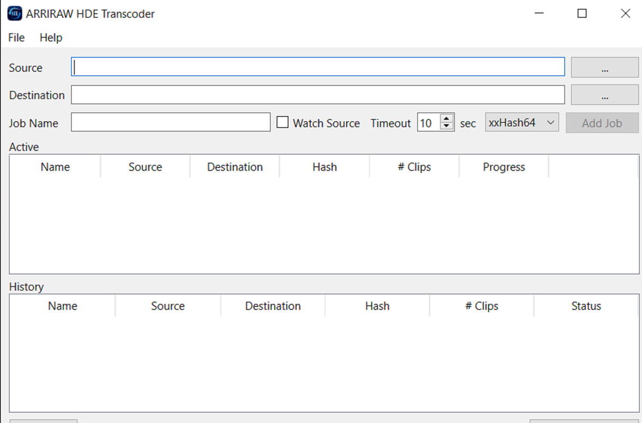Open the xxHash64 hash type dropdown

tap(522, 123)
